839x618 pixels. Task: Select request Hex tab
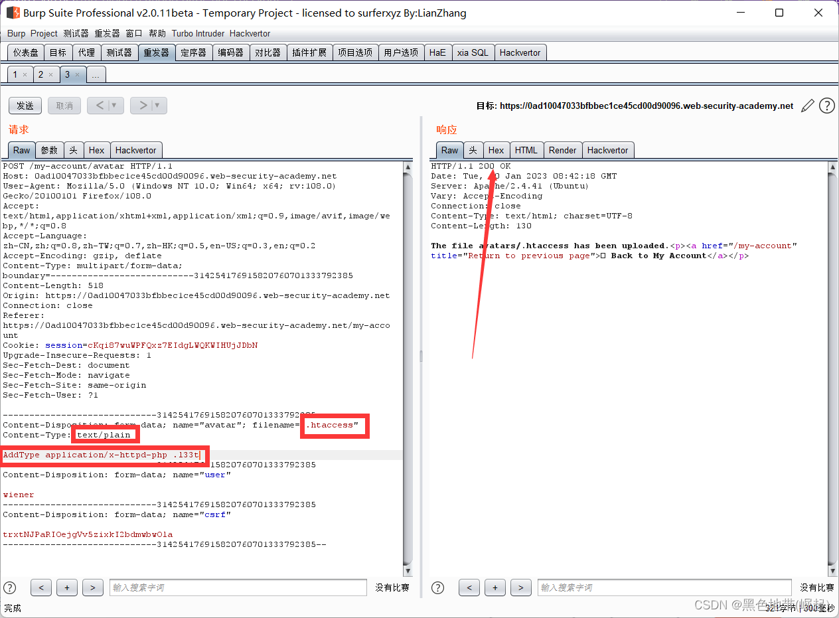click(97, 150)
